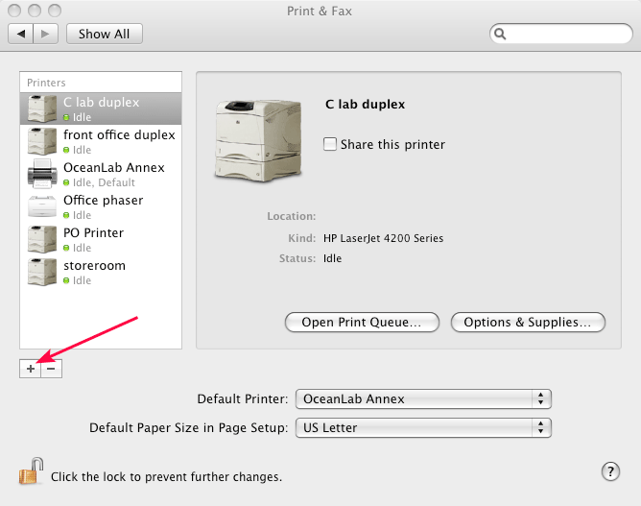Click the PO Printer icon in list
Image resolution: width=641 pixels, height=506 pixels.
[x=42, y=239]
